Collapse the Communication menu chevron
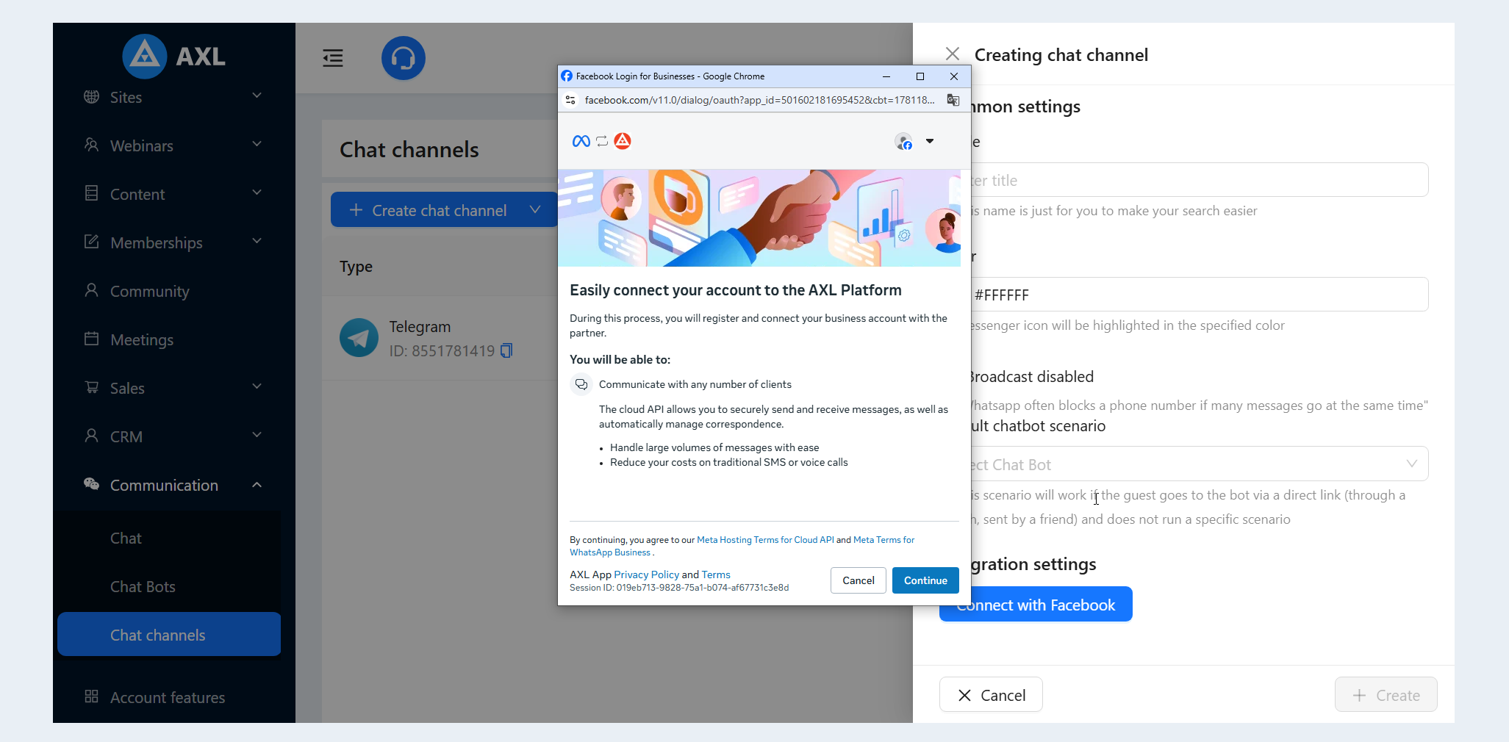This screenshot has height=742, width=1509. click(257, 485)
